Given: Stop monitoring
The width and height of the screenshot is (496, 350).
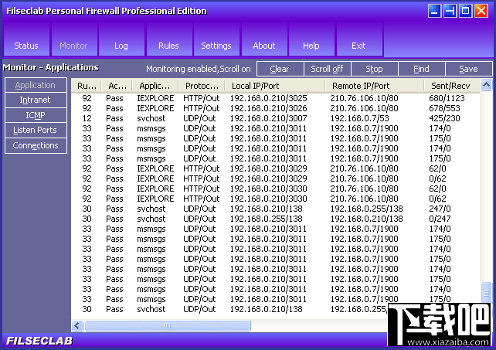Looking at the screenshot, I should click(x=374, y=69).
